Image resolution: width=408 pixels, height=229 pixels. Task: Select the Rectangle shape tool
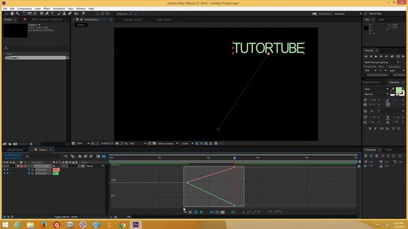pos(41,13)
